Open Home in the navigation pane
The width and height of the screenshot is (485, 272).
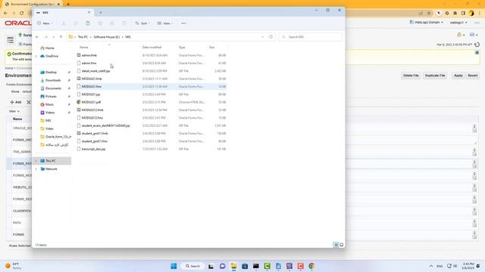click(47, 48)
